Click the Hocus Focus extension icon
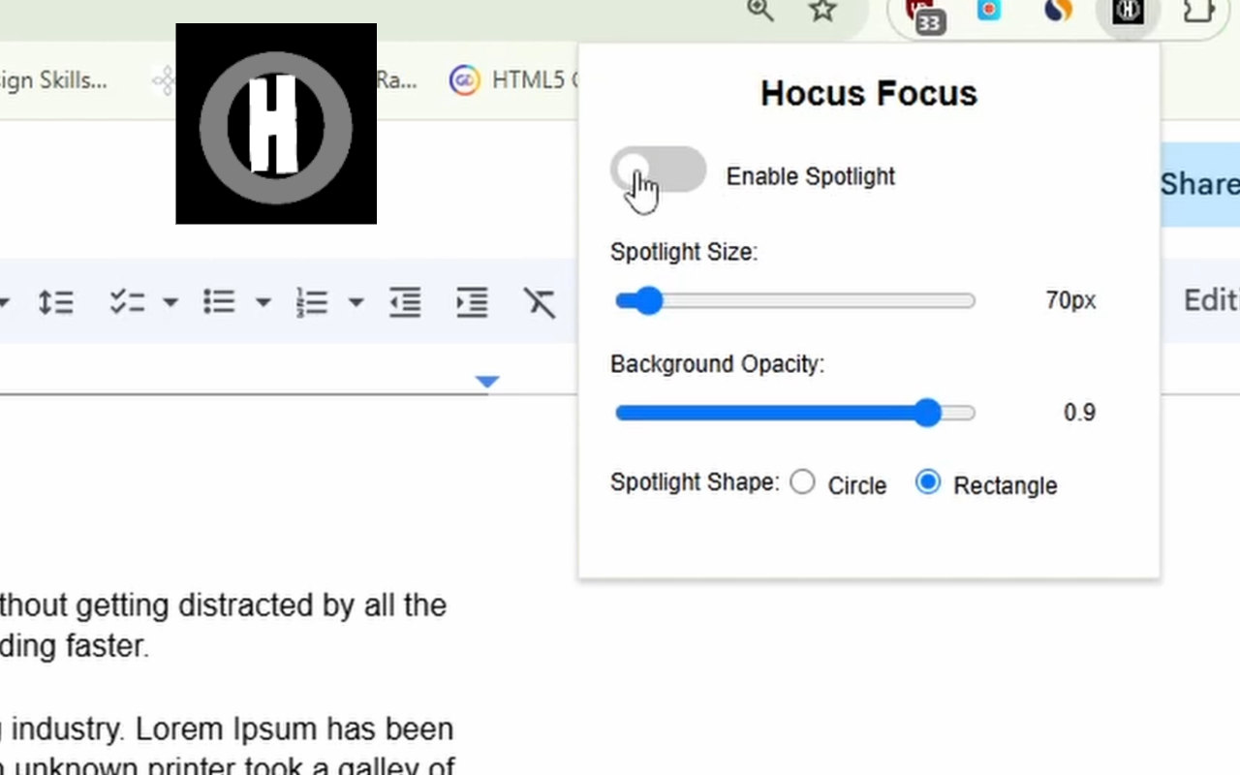Screen dimensions: 1240x775 [1129, 12]
